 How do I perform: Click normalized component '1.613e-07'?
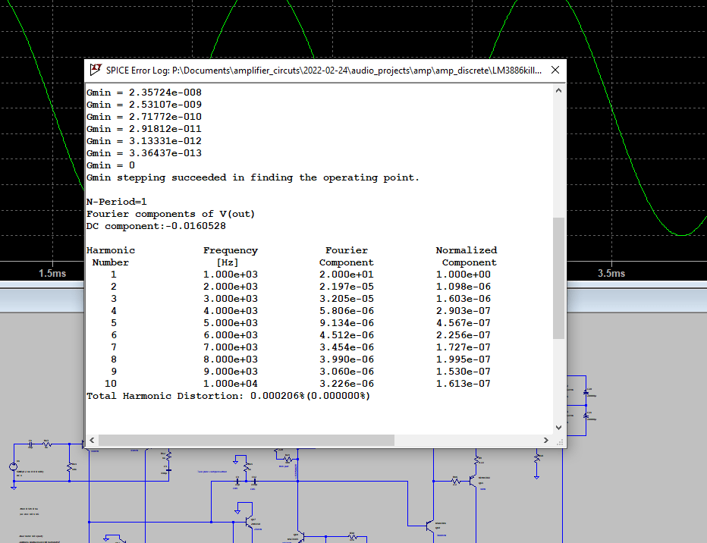[463, 384]
